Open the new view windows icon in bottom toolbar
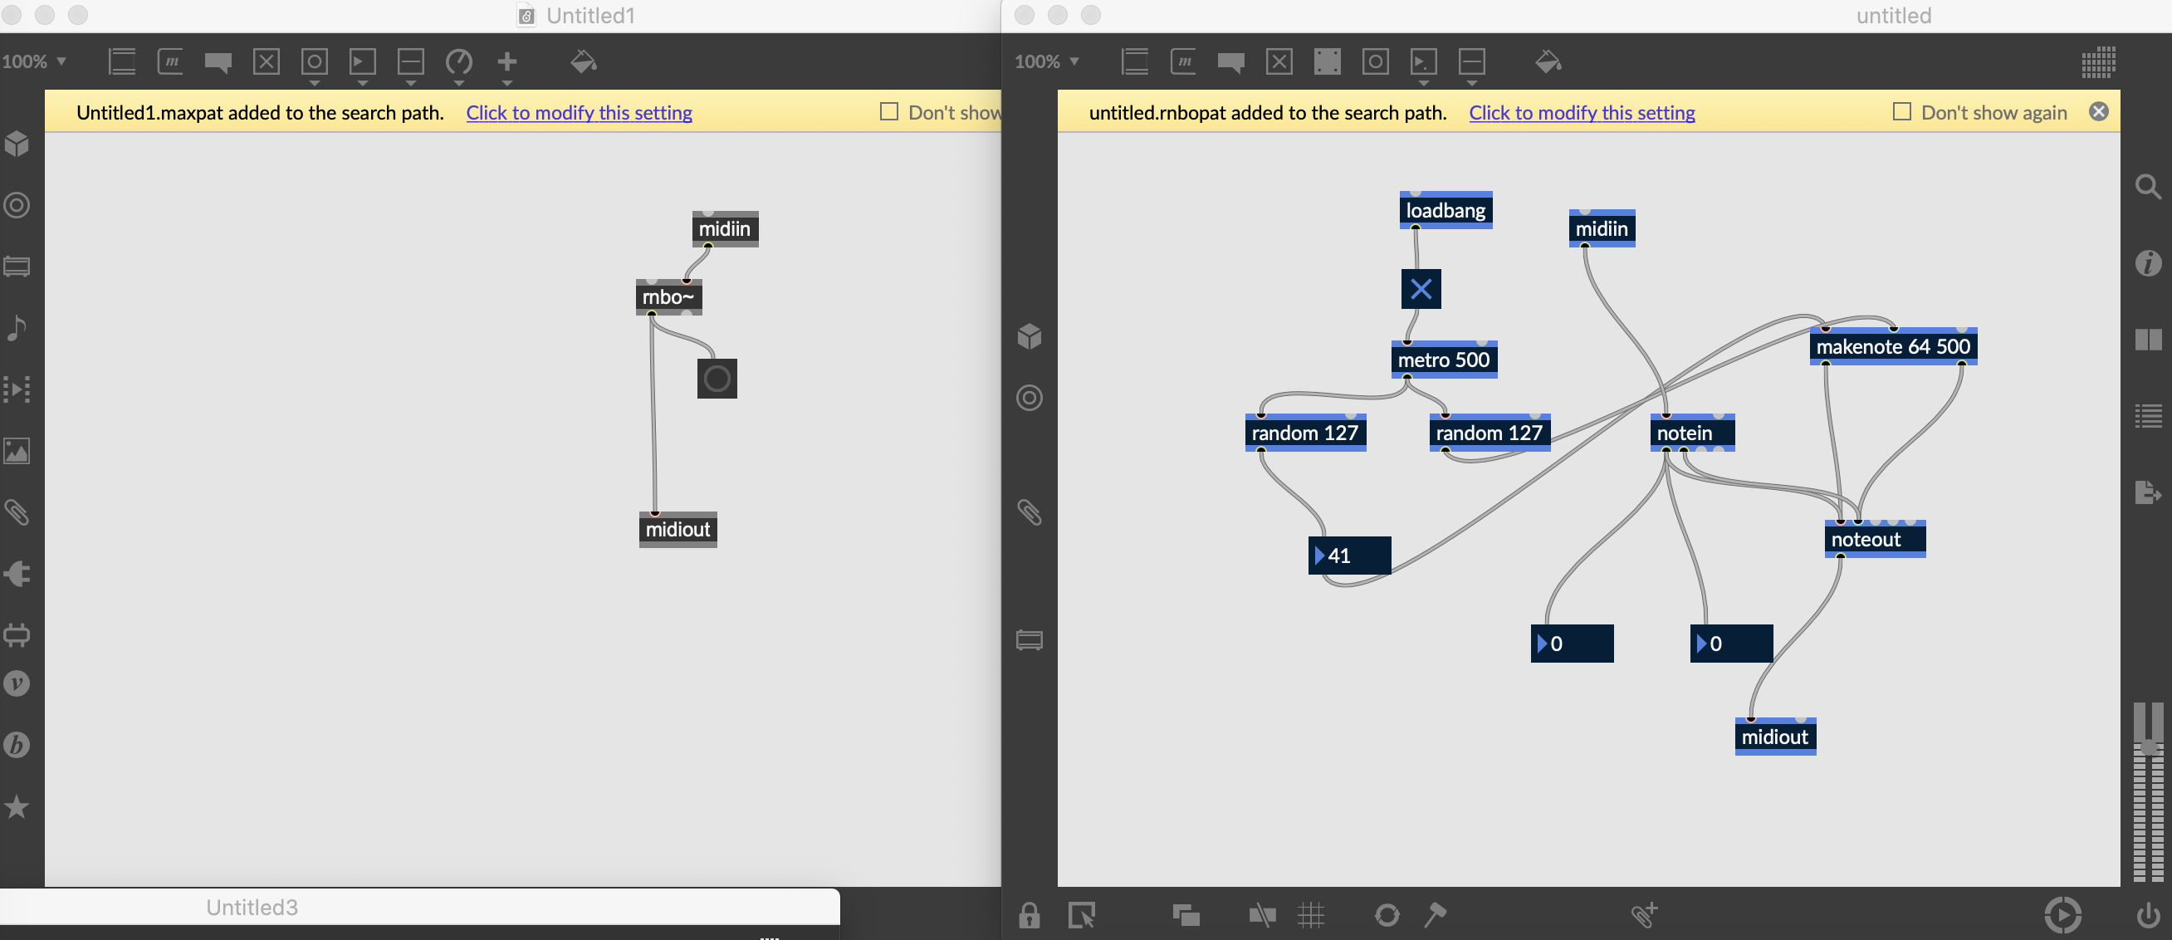The image size is (2172, 940). coord(1186,915)
